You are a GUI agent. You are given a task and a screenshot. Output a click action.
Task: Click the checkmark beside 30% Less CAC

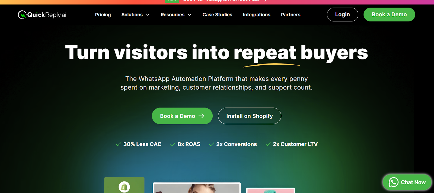118,144
